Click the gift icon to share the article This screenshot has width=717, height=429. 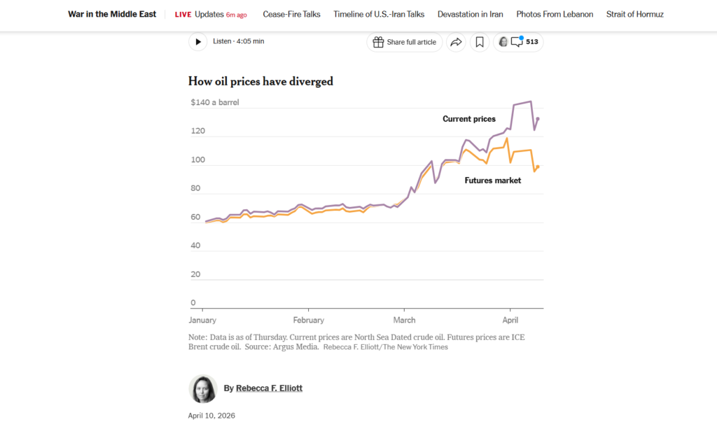(x=379, y=42)
